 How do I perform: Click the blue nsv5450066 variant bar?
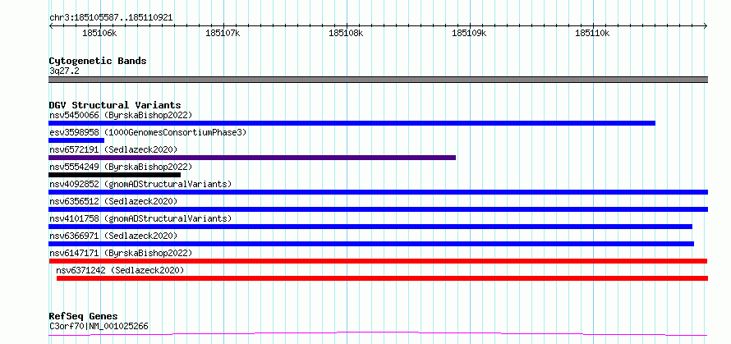(352, 123)
